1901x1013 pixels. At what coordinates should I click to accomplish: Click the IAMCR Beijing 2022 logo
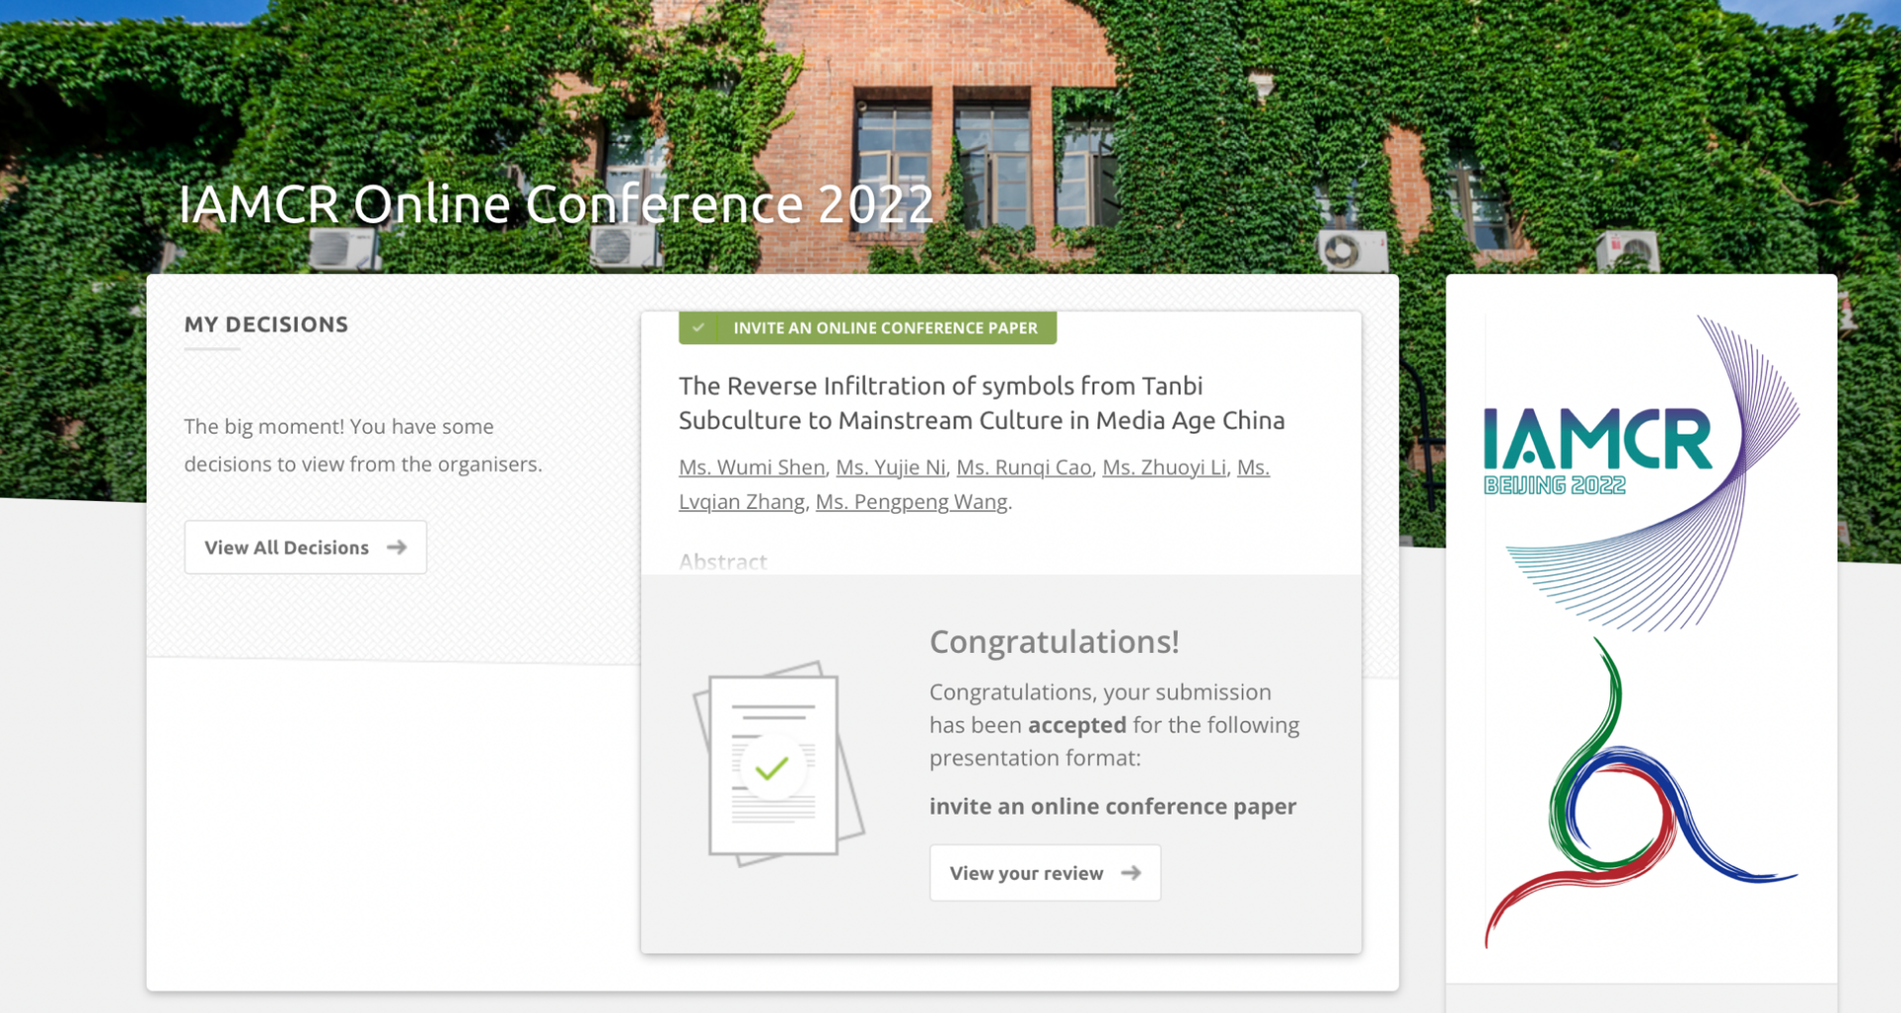1597,451
